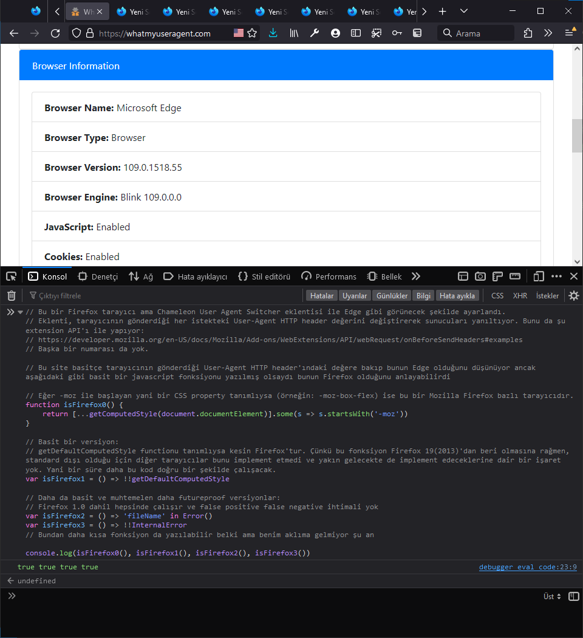Switch to the Bellek tab
583x638 pixels.
coord(384,276)
